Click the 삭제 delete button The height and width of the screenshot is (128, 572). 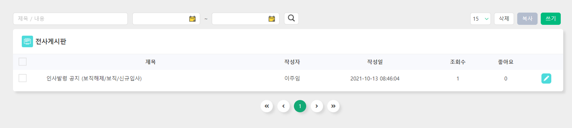(504, 19)
